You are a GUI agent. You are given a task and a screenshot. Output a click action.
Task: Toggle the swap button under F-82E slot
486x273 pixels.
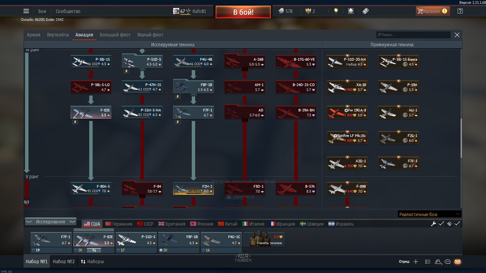click(94, 250)
